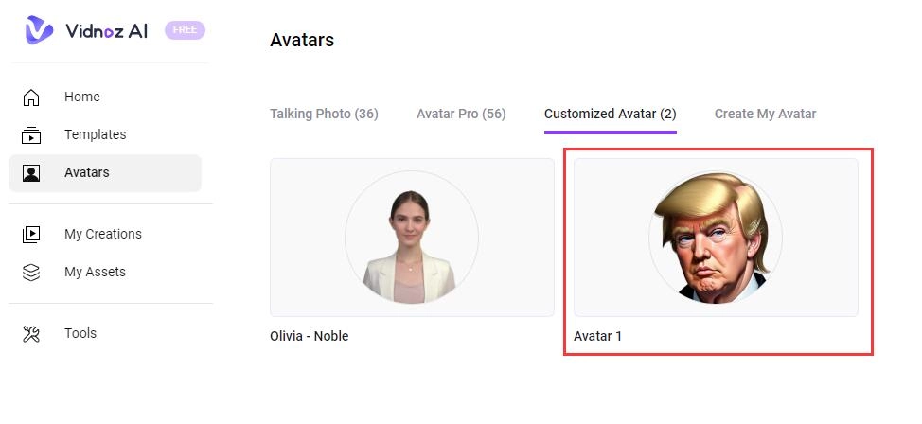The image size is (922, 424).
Task: Open the Templates text link
Action: 95,134
